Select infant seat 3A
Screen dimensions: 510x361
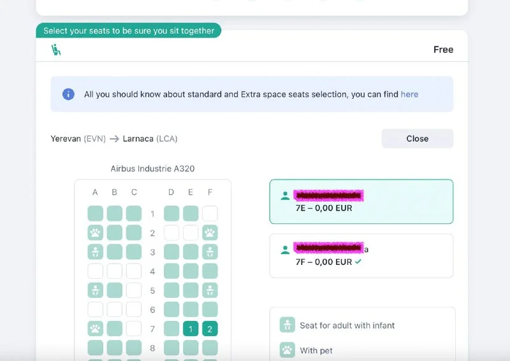(x=95, y=252)
